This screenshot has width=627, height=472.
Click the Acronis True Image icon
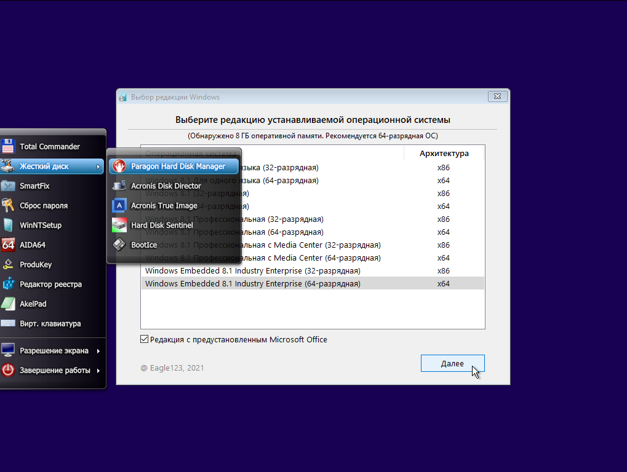point(119,205)
